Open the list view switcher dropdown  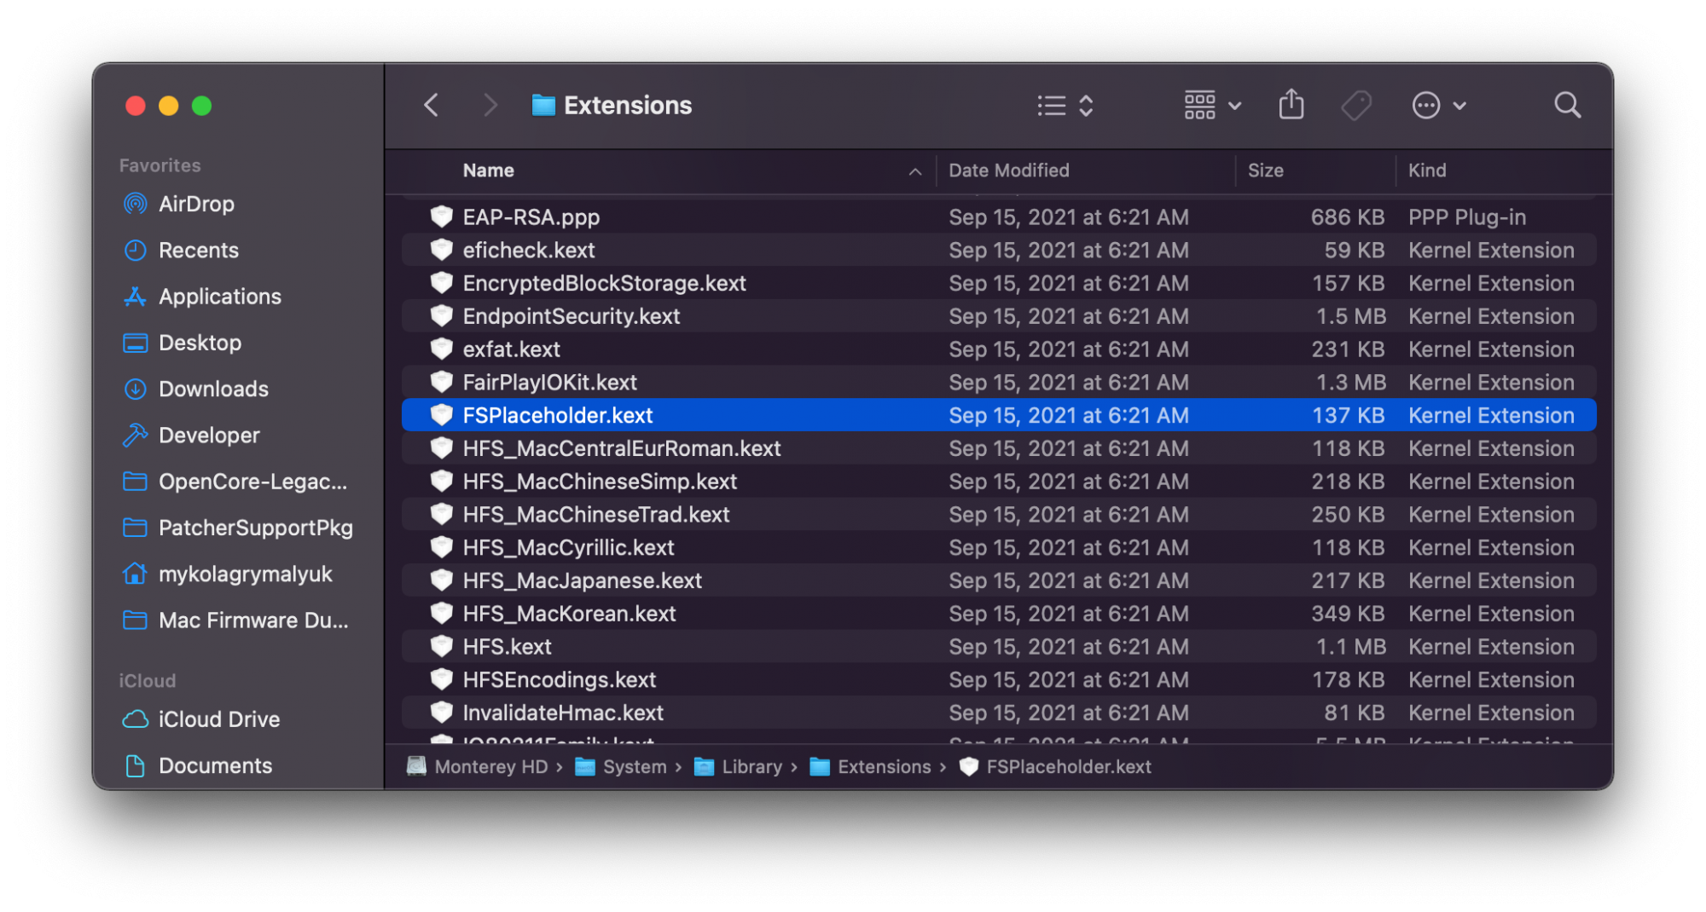[x=1065, y=106]
